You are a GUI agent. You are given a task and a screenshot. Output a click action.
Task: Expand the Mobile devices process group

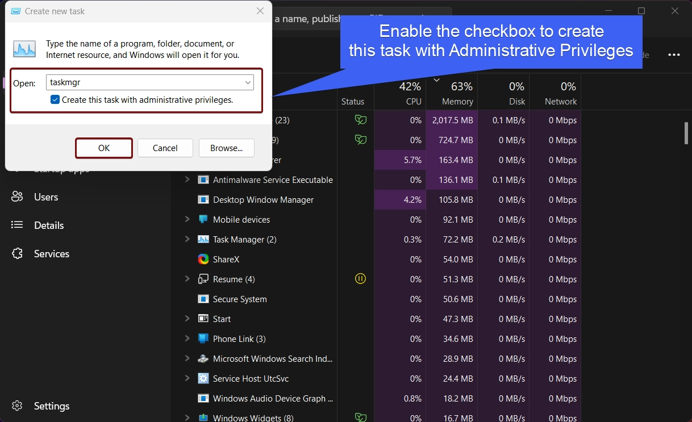187,219
